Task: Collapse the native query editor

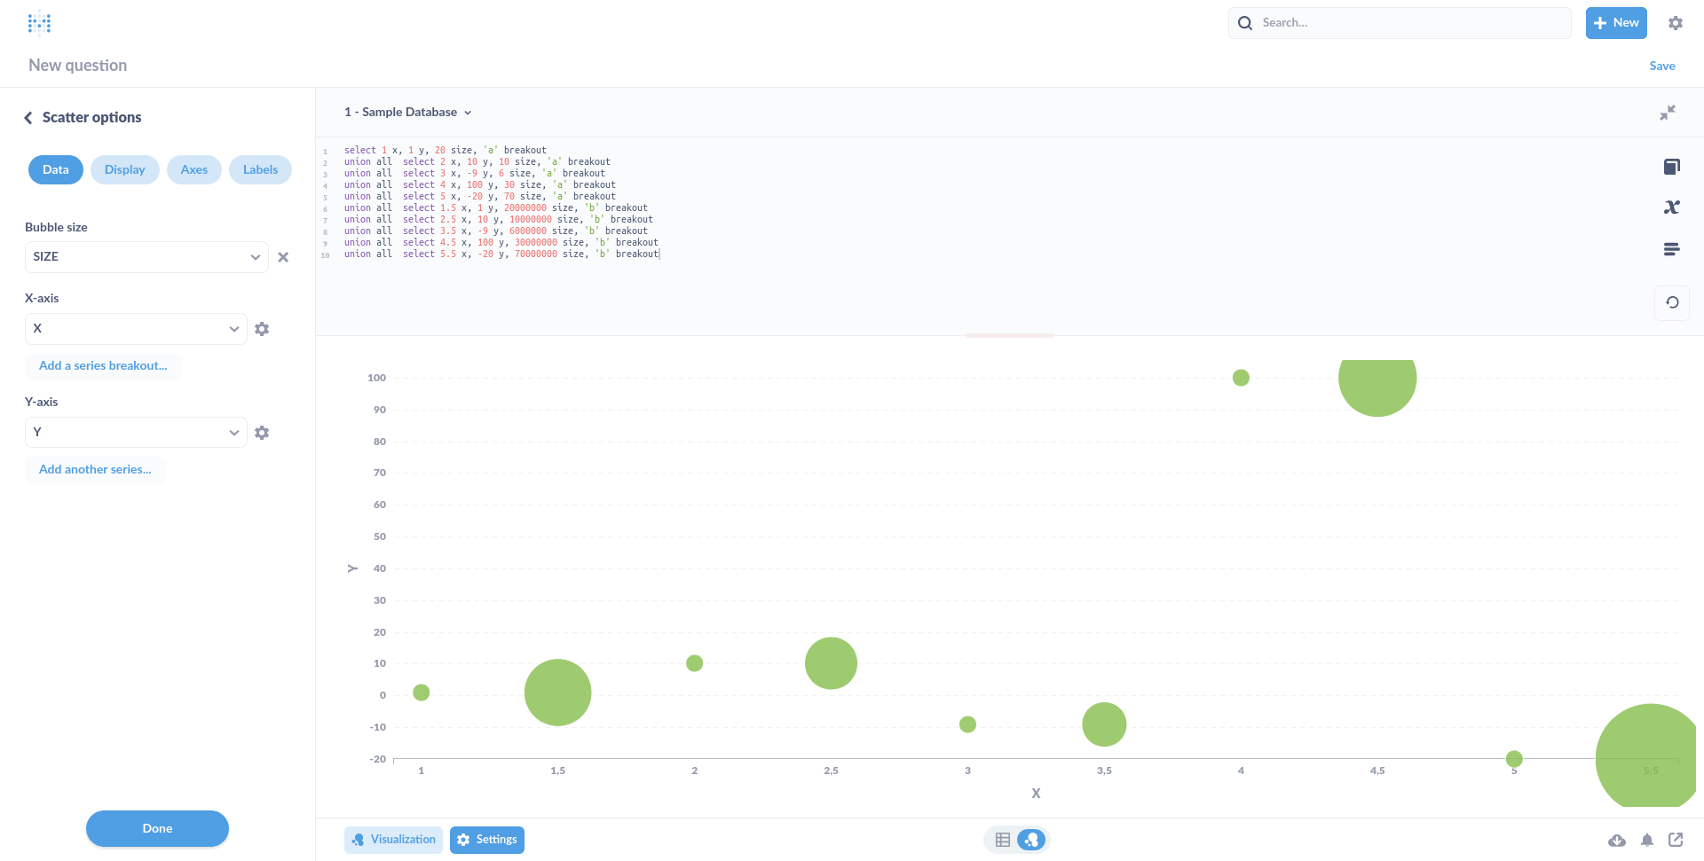Action: tap(1668, 113)
